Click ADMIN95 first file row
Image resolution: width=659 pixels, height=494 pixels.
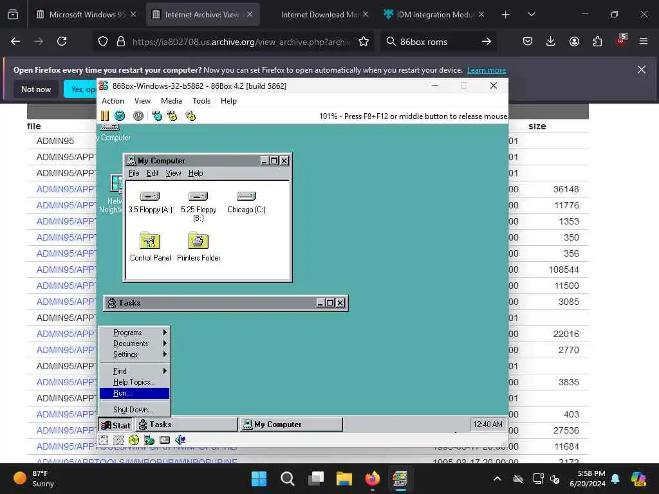tap(55, 141)
